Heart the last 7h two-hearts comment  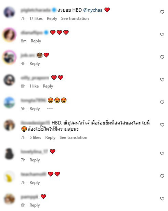coord(162,176)
